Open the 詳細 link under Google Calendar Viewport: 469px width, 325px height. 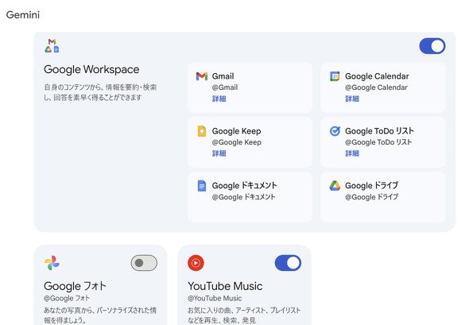352,99
